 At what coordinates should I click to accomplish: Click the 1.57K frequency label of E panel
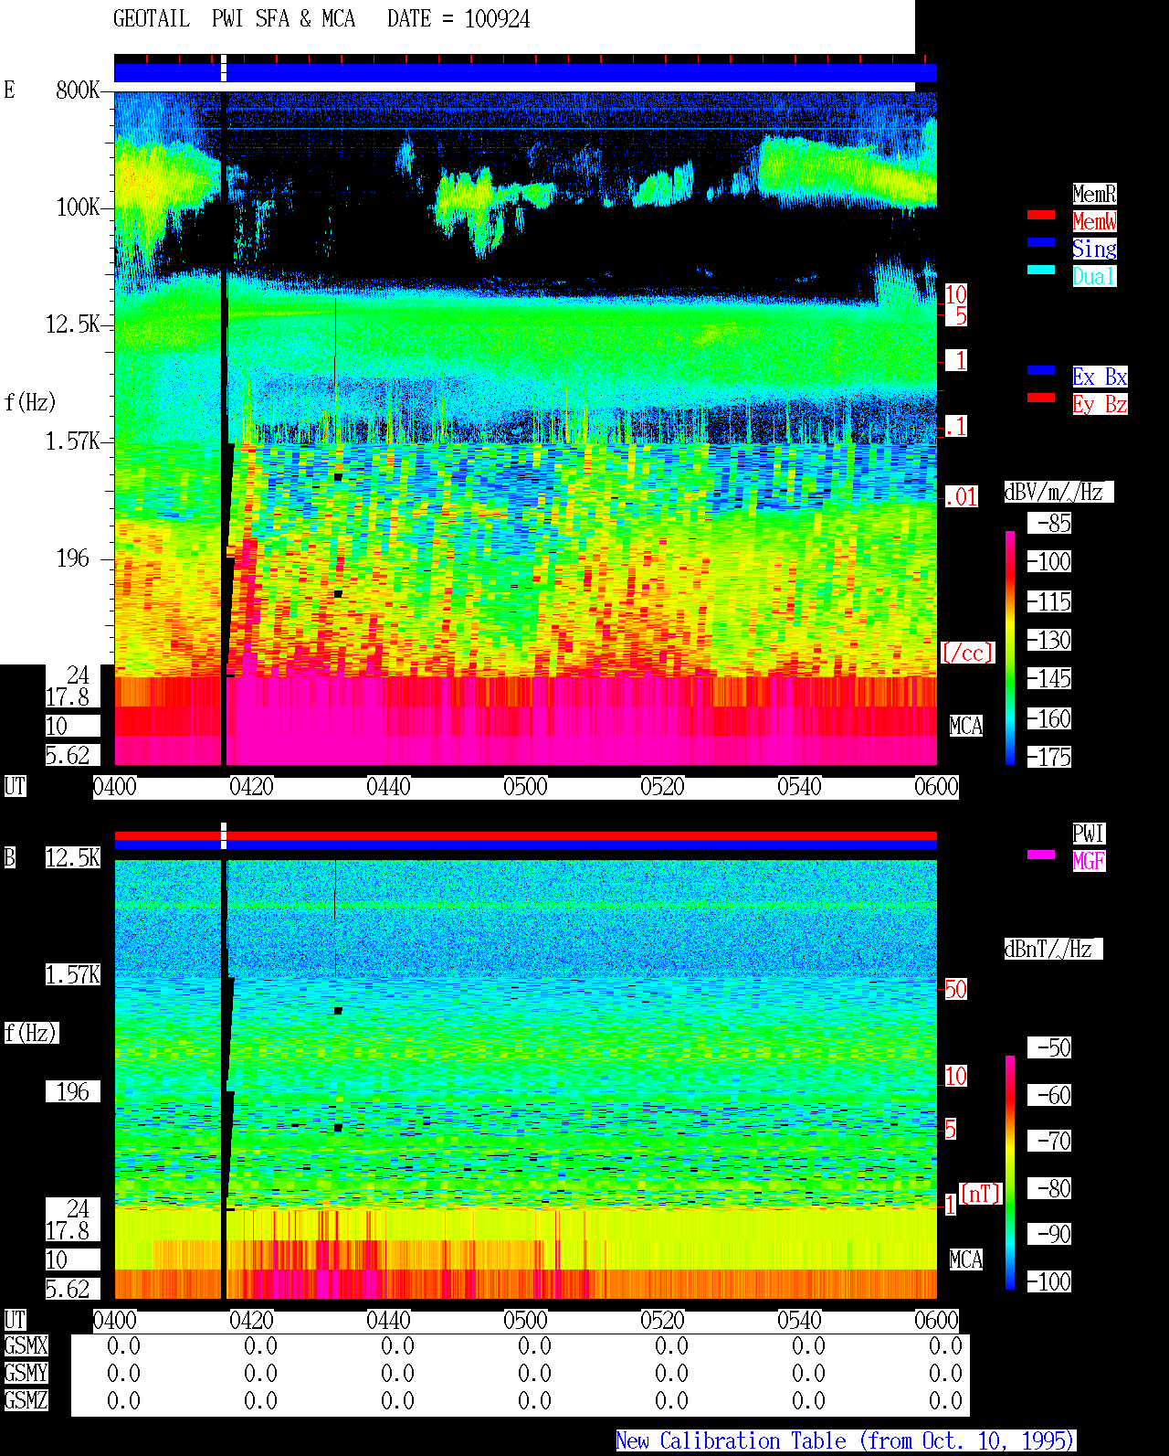point(73,441)
